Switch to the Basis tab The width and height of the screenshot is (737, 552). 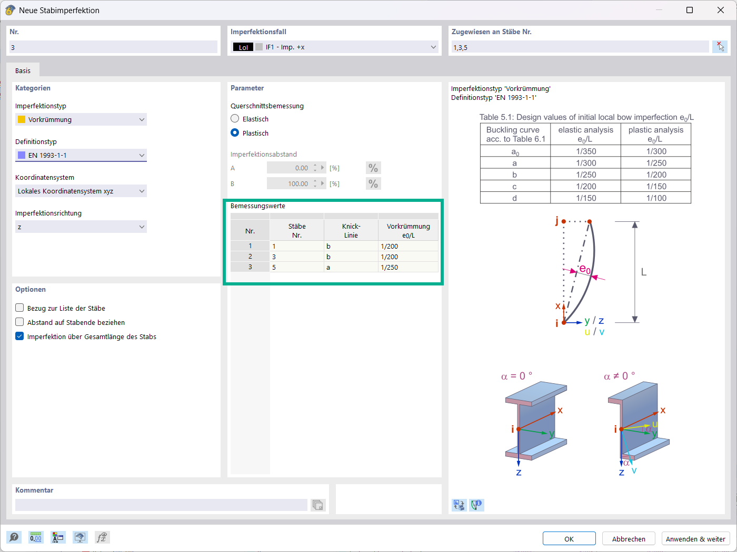[23, 70]
